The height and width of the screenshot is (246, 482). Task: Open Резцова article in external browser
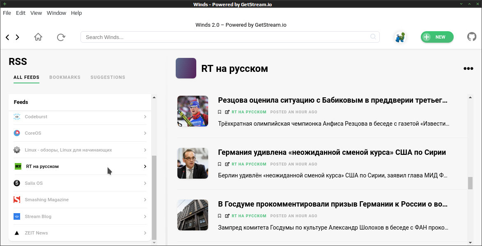[x=227, y=112]
